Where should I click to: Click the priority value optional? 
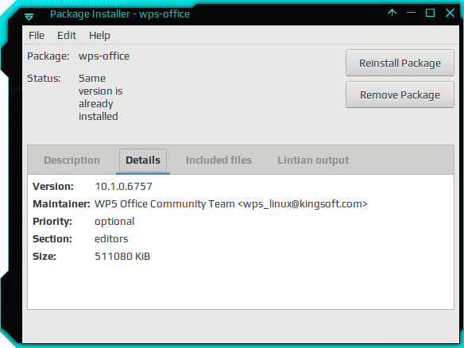(x=114, y=222)
